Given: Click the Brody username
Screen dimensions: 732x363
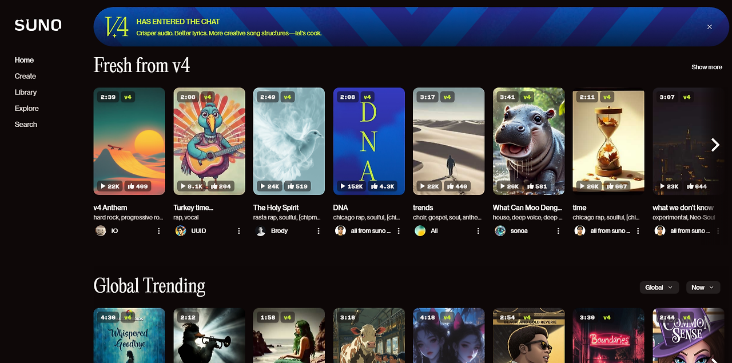Looking at the screenshot, I should (280, 231).
